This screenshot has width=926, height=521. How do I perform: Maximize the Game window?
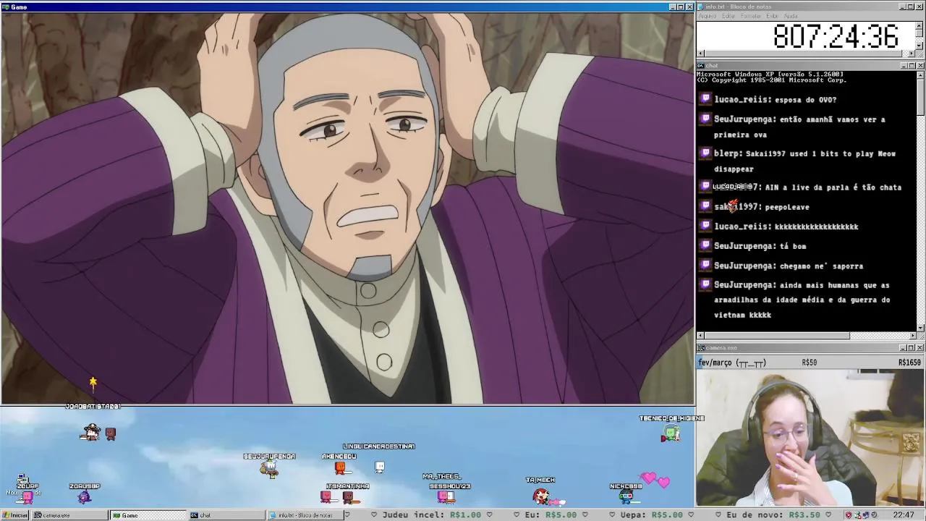(681, 7)
